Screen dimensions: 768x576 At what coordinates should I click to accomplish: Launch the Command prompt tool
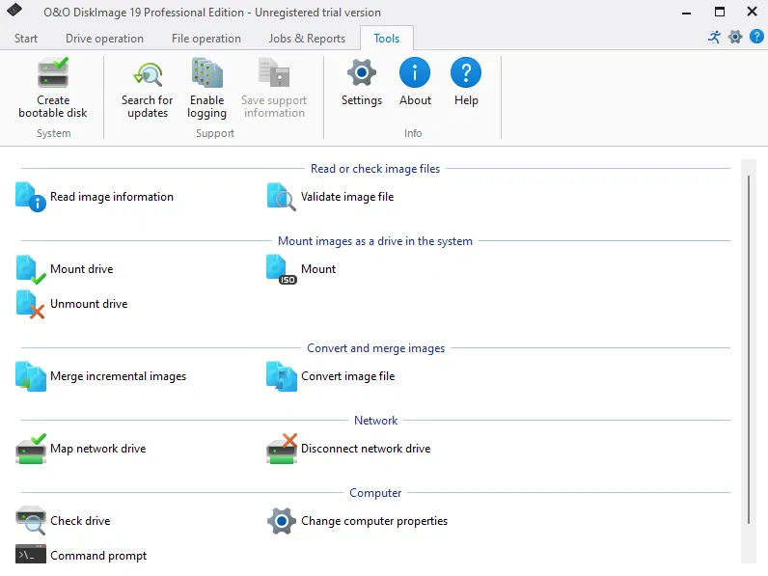97,556
